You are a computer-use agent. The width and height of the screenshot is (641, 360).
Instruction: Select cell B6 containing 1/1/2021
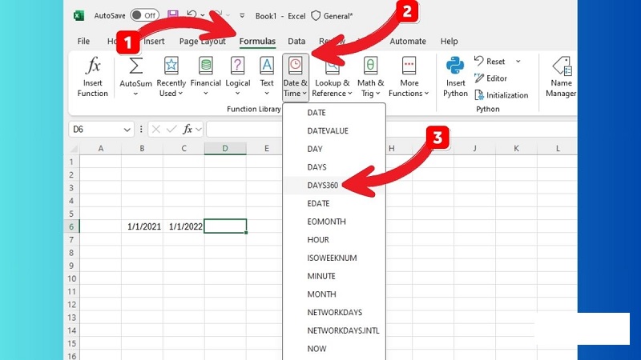pos(142,226)
